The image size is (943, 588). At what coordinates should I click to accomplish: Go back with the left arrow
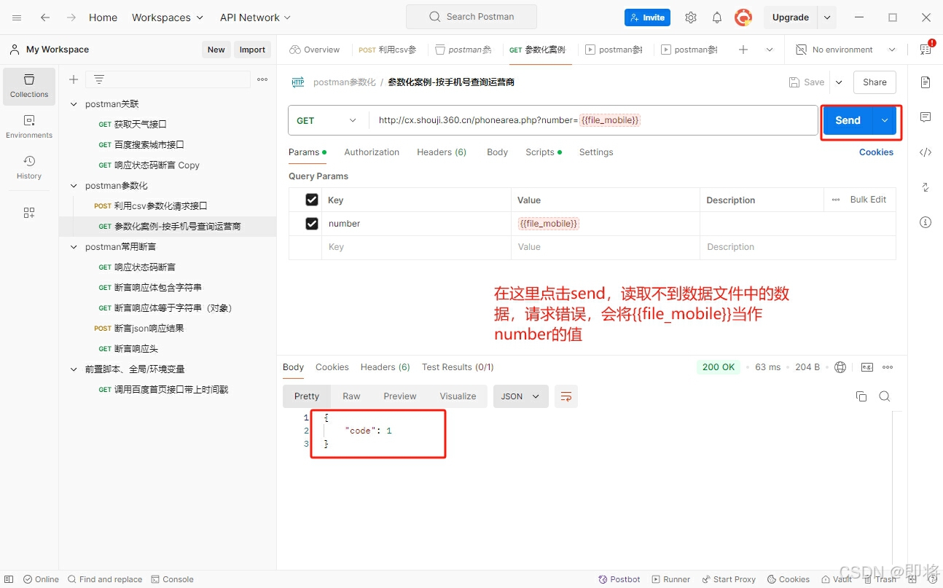[45, 17]
